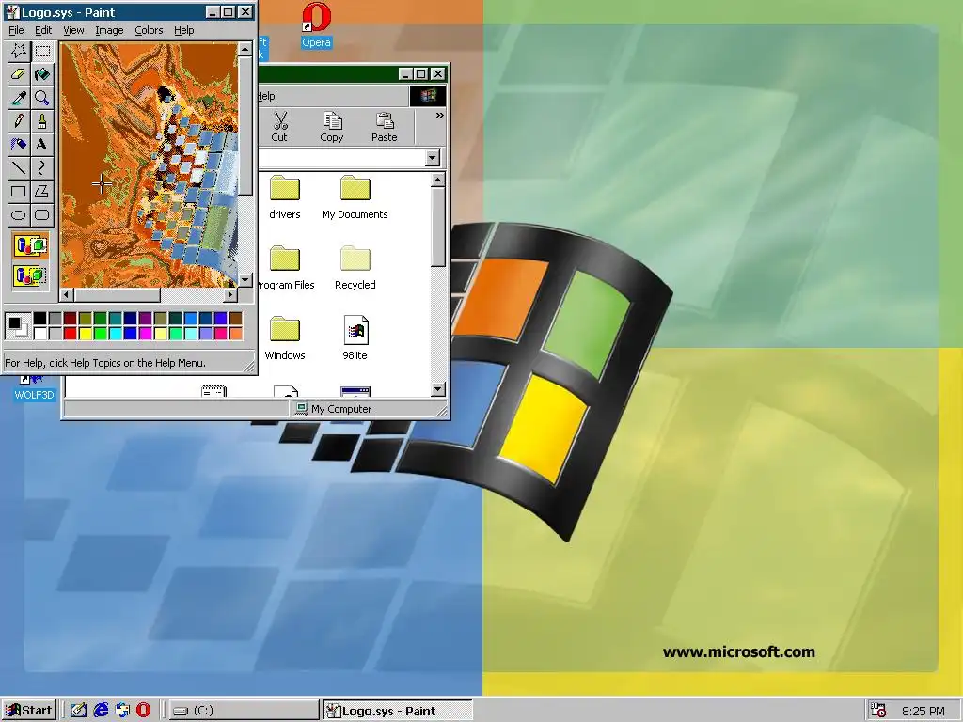Select the Rectangle shape tool

[x=19, y=191]
